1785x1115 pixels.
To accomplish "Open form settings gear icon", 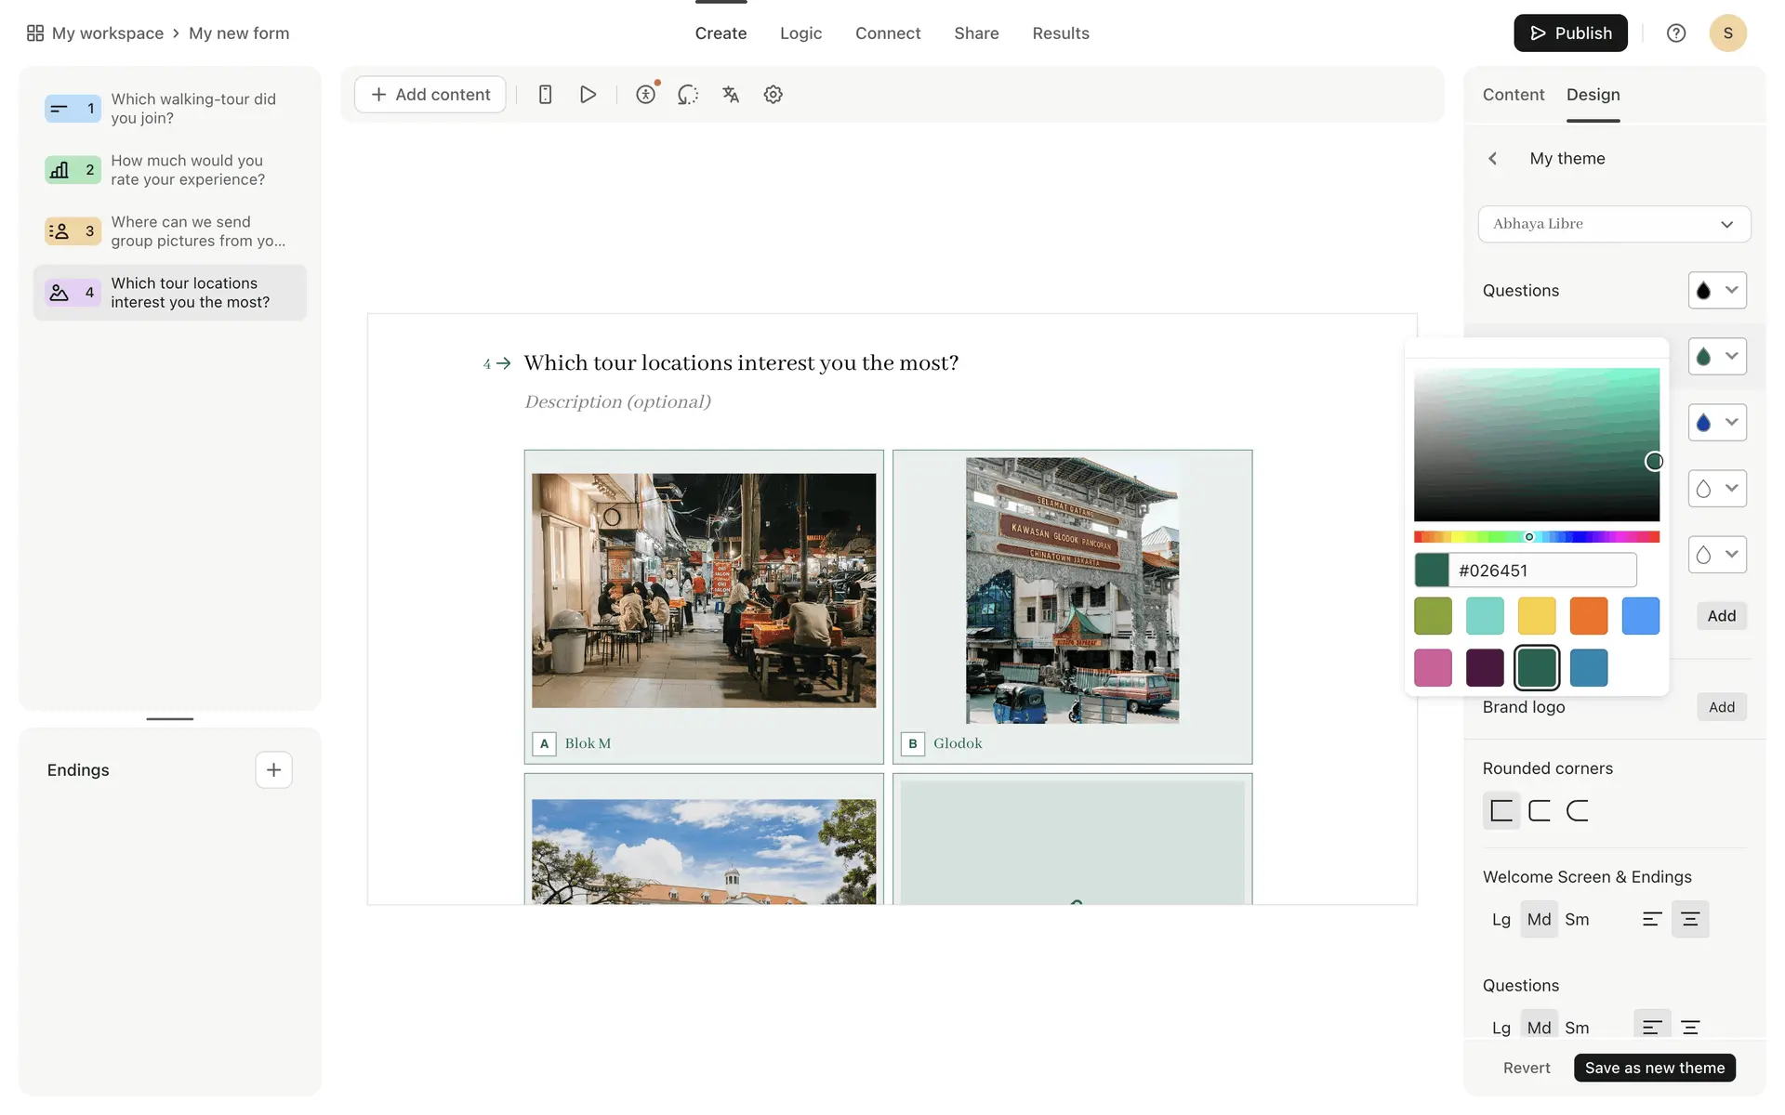I will pos(773,95).
